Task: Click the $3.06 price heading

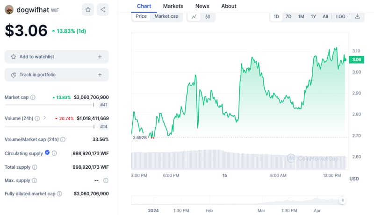Action: [x=26, y=30]
